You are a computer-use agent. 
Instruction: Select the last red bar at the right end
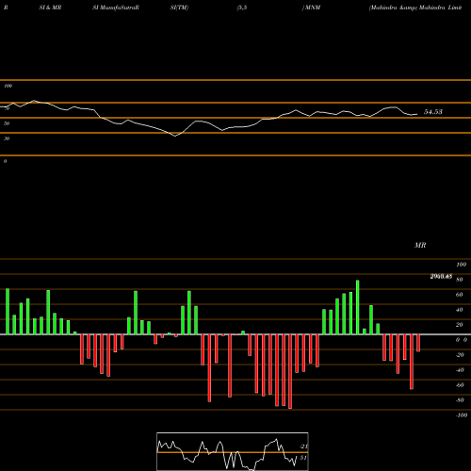[x=418, y=343]
